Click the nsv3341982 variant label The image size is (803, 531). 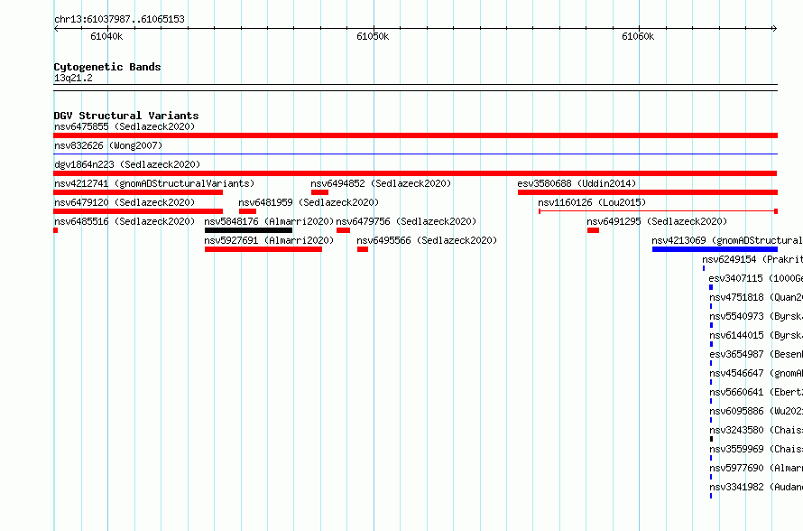pyautogui.click(x=756, y=487)
